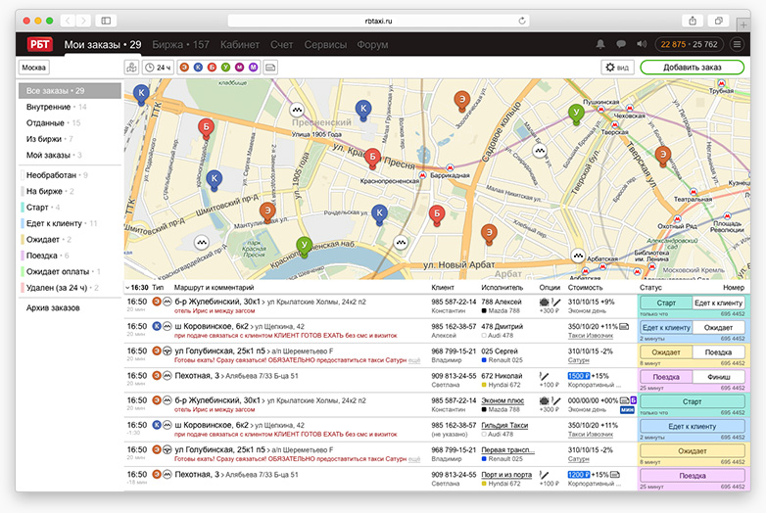The height and width of the screenshot is (513, 766).
Task: Click options icons in 788 Алексей row
Action: 550,303
